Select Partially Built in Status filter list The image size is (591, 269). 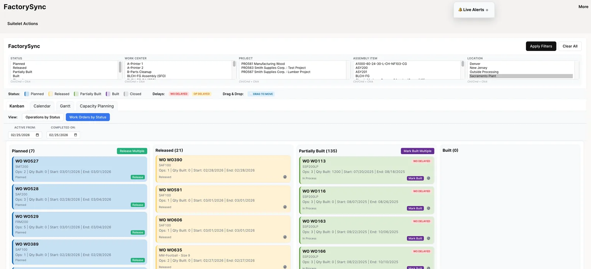64,72
